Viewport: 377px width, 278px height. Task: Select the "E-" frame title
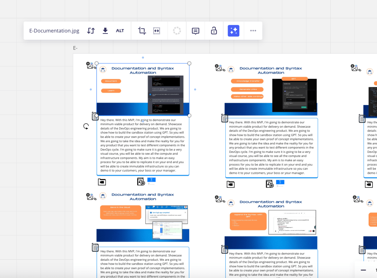pos(75,48)
